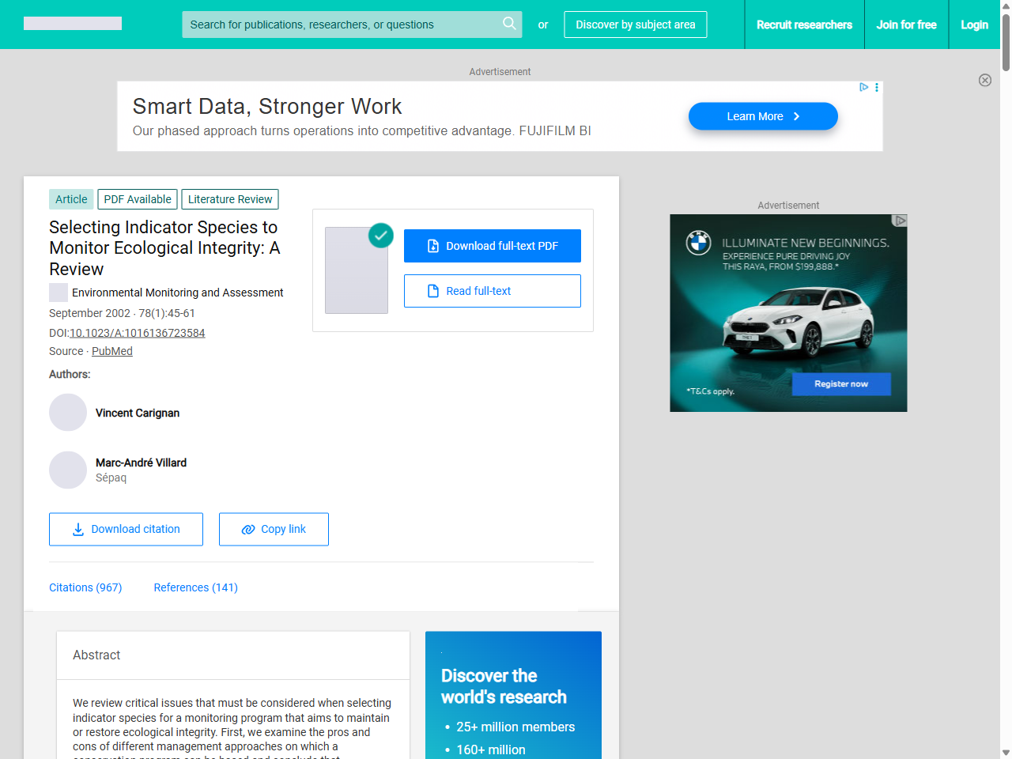Click the Login menu item
The height and width of the screenshot is (759, 1012).
(x=974, y=25)
